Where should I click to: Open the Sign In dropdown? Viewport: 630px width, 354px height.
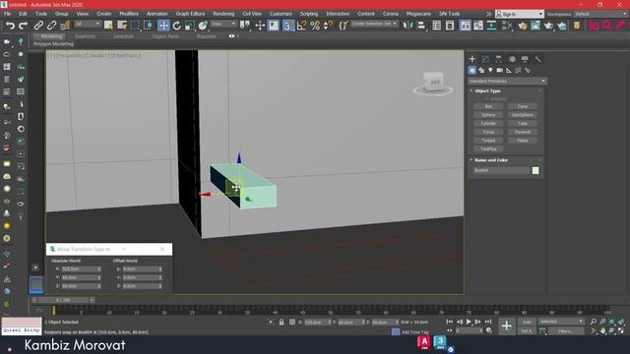coord(520,14)
